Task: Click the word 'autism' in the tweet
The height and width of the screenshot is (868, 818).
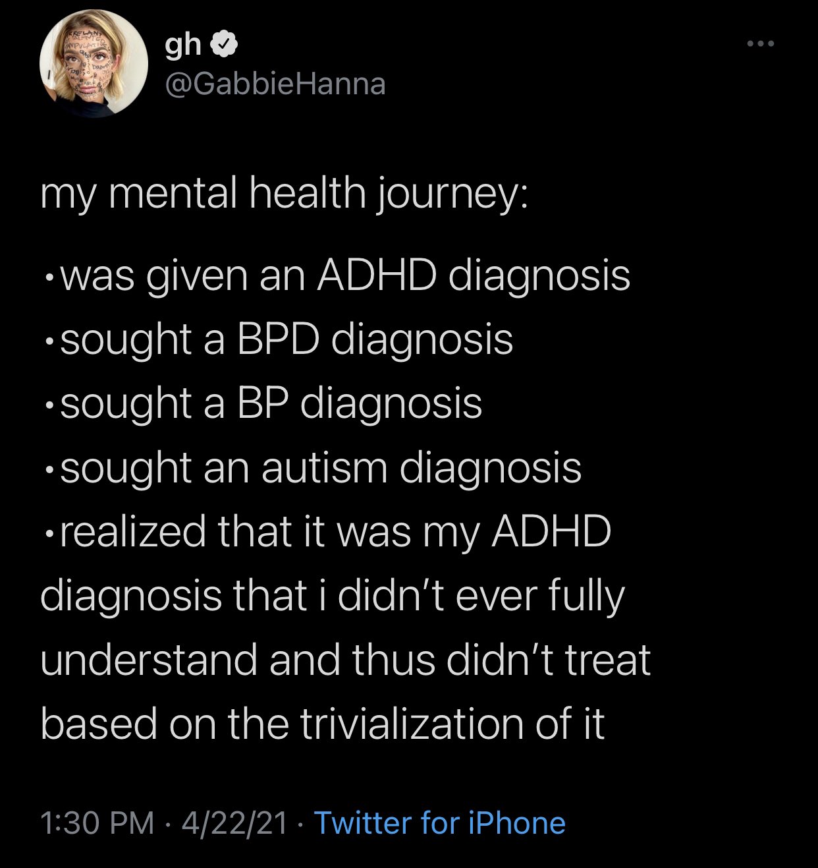Action: click(324, 467)
